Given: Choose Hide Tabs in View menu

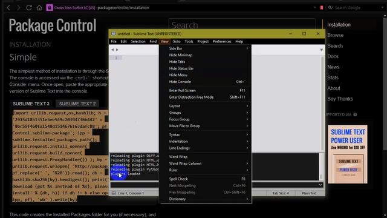Looking at the screenshot, I should click(206, 62).
